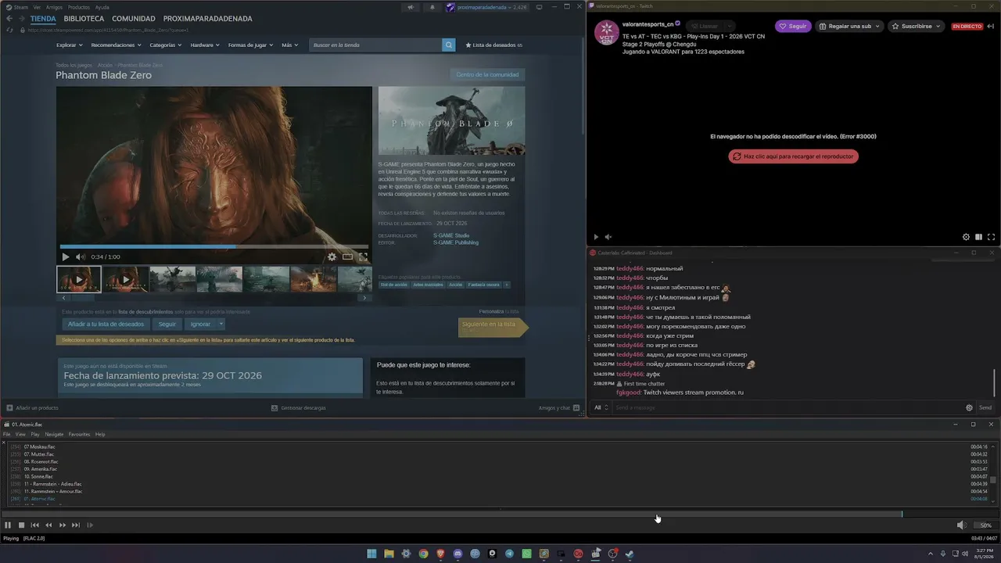Image resolution: width=1001 pixels, height=563 pixels.
Task: Click Añadir un producto in Steam footer
Action: pyautogui.click(x=33, y=407)
